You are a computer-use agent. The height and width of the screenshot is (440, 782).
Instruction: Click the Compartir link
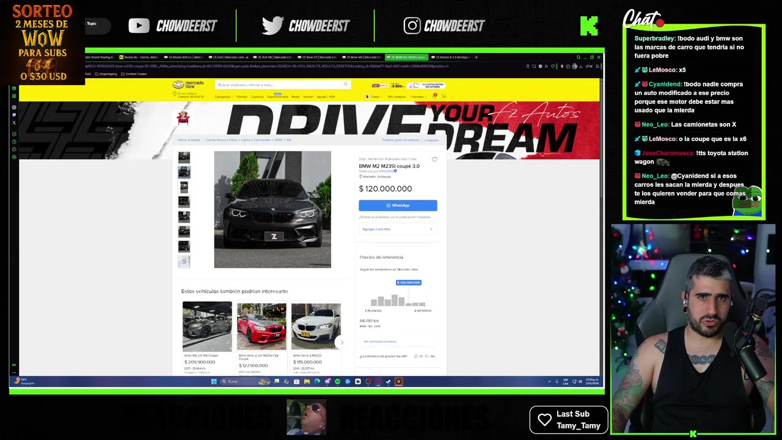click(x=431, y=140)
